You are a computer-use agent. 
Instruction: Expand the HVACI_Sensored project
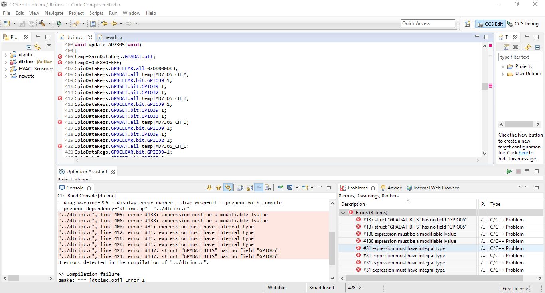pyautogui.click(x=6, y=69)
